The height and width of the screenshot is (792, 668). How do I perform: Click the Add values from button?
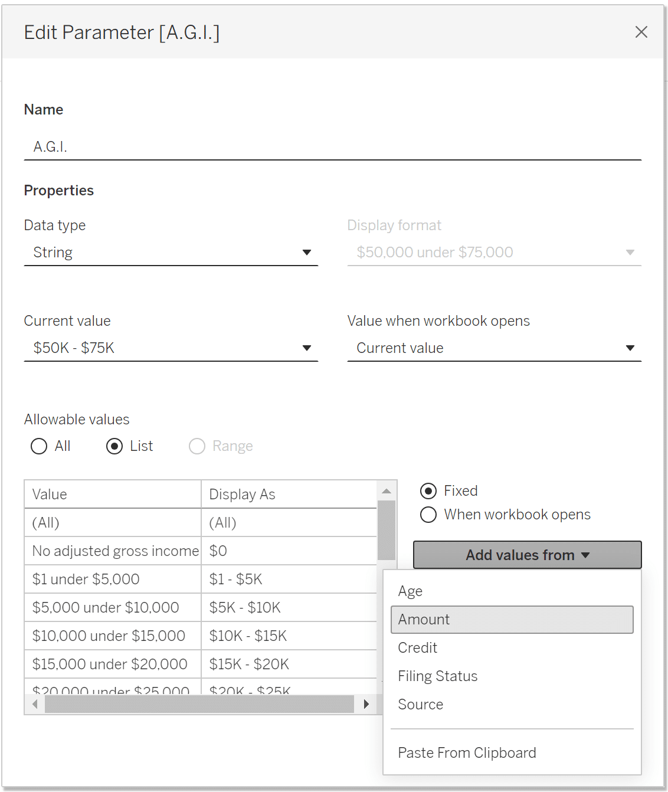[x=527, y=555]
